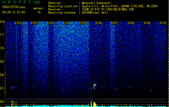Click the meteor label
The image size is (169, 107).
(38, 8)
